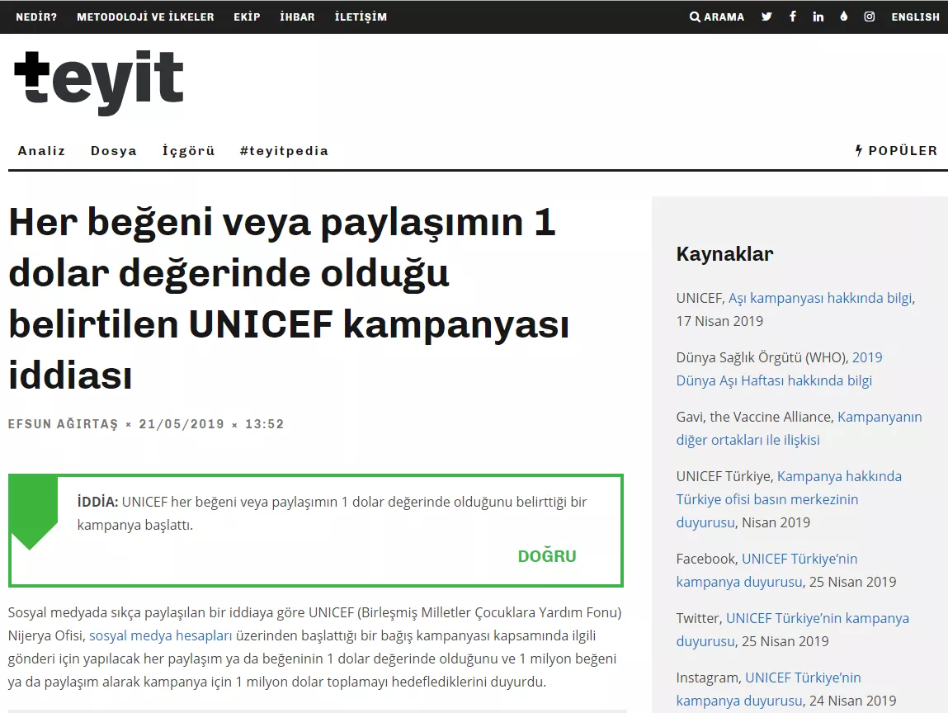Image resolution: width=948 pixels, height=713 pixels.
Task: Open author link EFSUN AĞIRTAŞ
Action: click(x=63, y=424)
